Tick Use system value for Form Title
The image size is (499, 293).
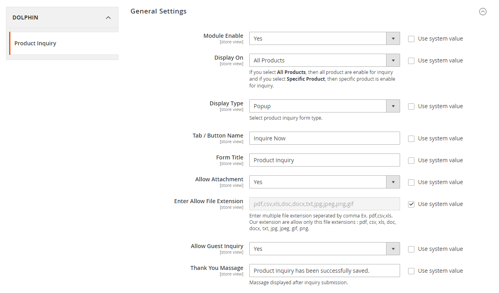[411, 161]
